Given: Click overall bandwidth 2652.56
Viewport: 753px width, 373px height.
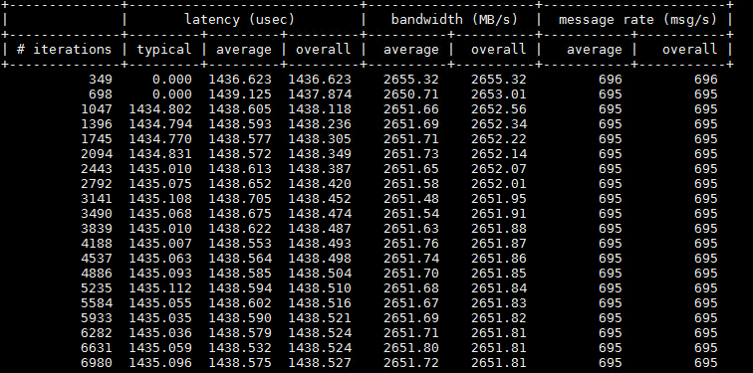Looking at the screenshot, I should pos(499,108).
